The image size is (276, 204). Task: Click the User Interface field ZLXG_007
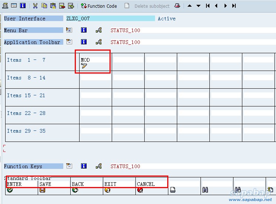coord(110,18)
